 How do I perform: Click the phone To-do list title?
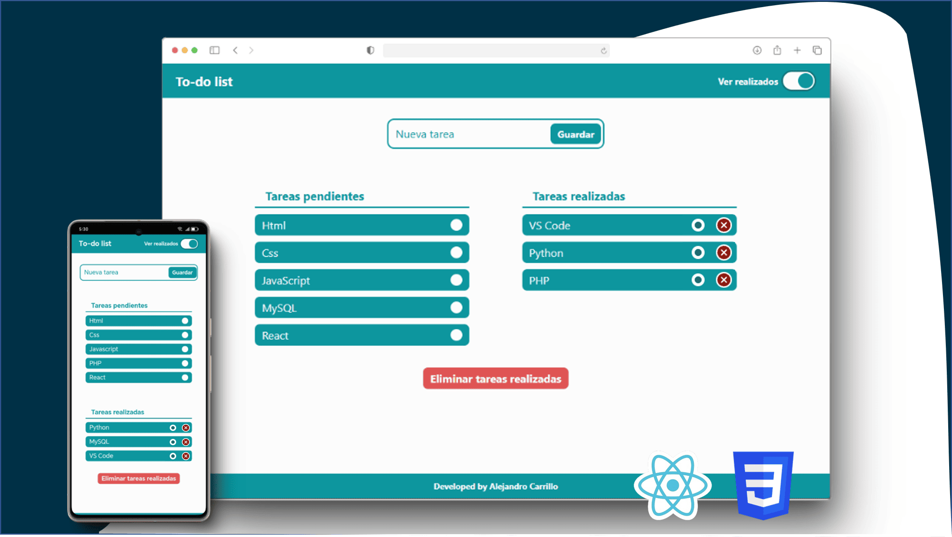coord(95,244)
